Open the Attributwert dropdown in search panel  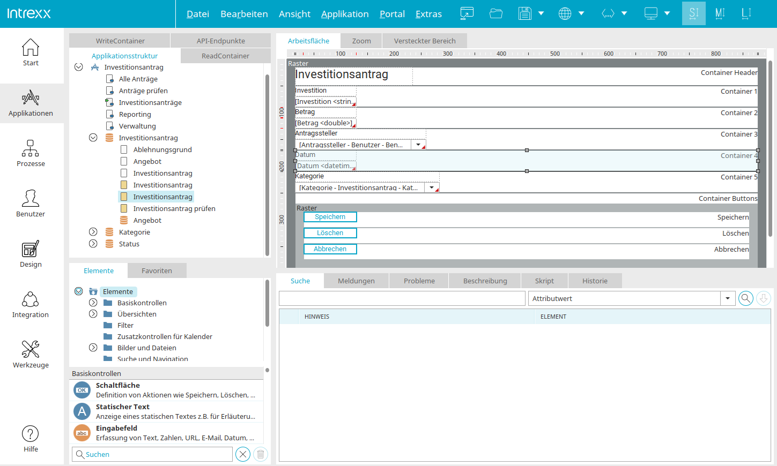tap(728, 298)
